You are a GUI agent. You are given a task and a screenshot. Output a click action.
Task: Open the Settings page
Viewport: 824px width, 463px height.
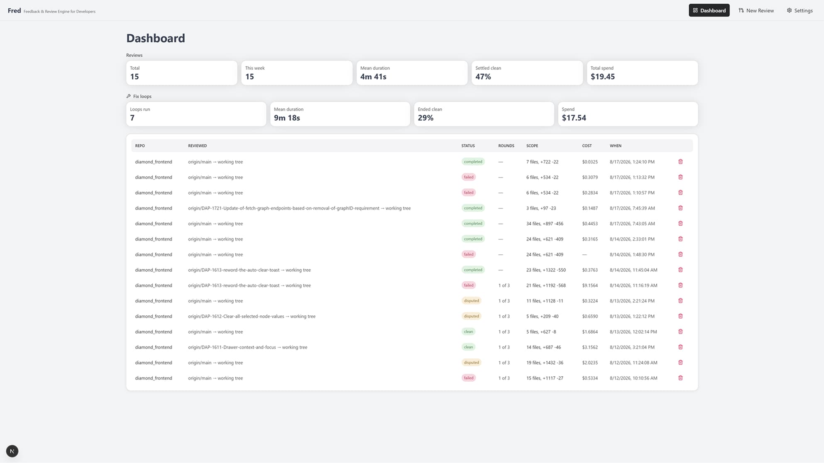click(x=800, y=10)
